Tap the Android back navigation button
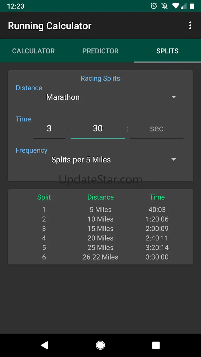This screenshot has width=201, height=357. click(45, 345)
